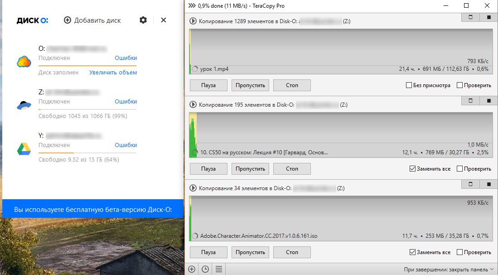
Task: Collapse the 1289 elements job panel
Action: [470, 17]
